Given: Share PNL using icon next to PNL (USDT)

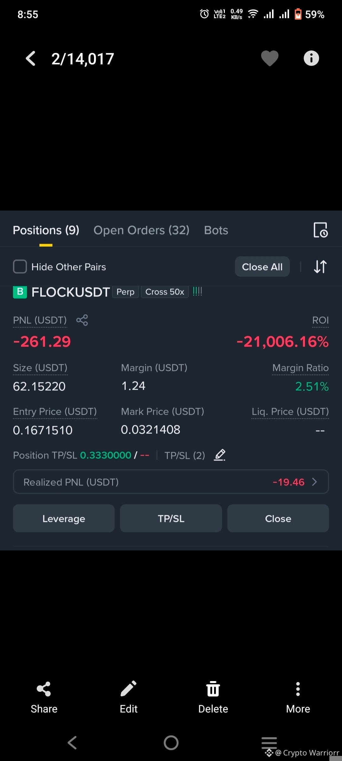Looking at the screenshot, I should [82, 320].
